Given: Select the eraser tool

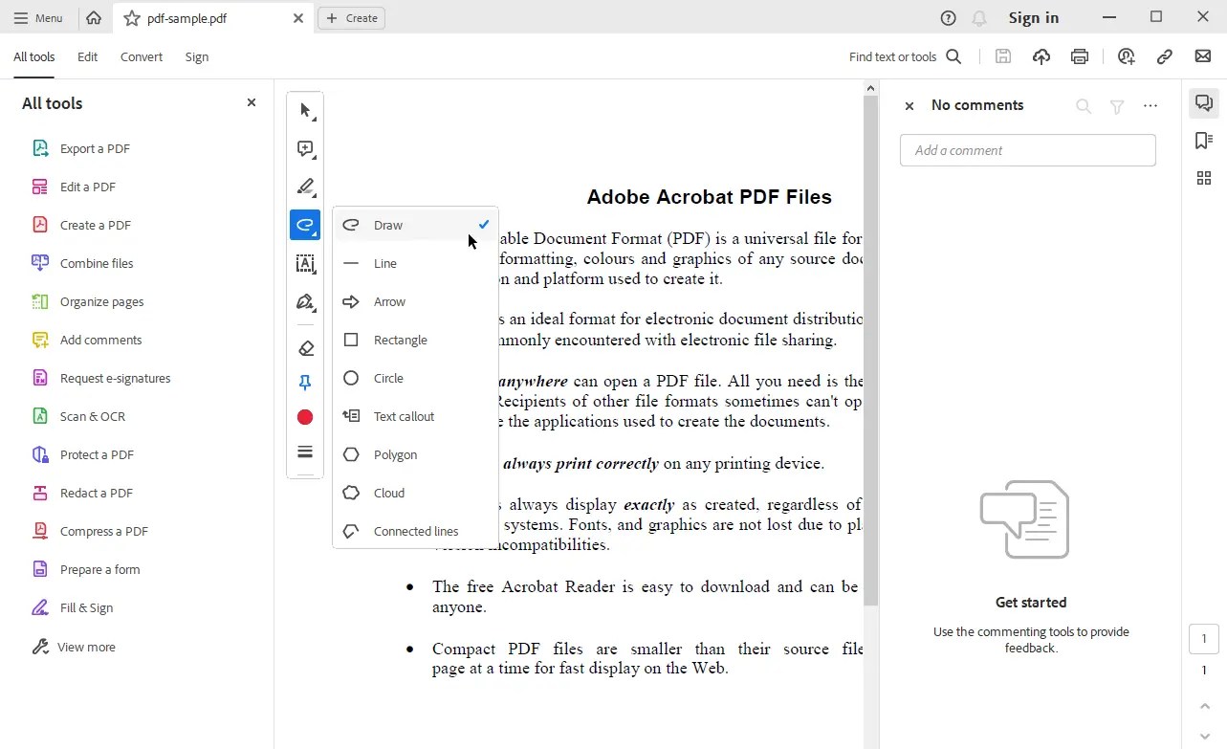Looking at the screenshot, I should 305,348.
